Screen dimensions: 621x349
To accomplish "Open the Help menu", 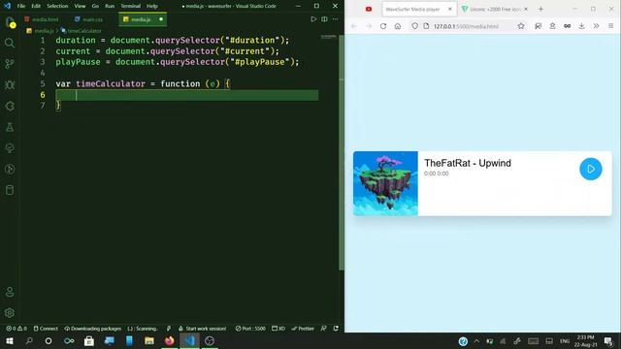I will click(152, 6).
